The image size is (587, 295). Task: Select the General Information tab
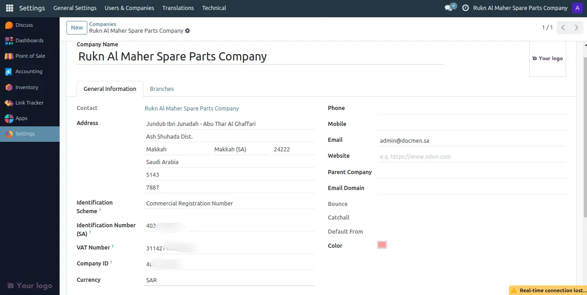110,89
